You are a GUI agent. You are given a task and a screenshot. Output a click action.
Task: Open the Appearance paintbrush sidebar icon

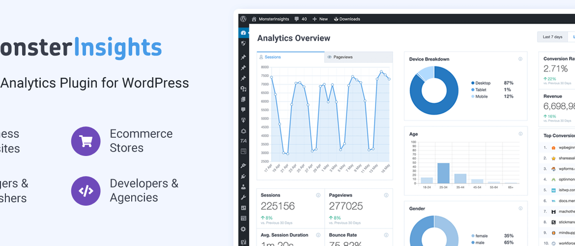tap(243, 166)
